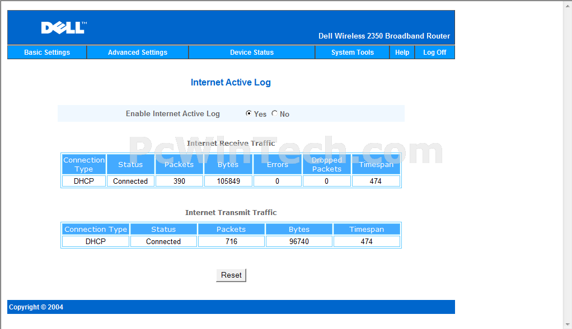The height and width of the screenshot is (329, 572).
Task: Click the 96740 bytes value
Action: 299,242
